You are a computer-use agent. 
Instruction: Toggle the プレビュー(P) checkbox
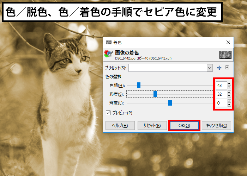(108, 113)
